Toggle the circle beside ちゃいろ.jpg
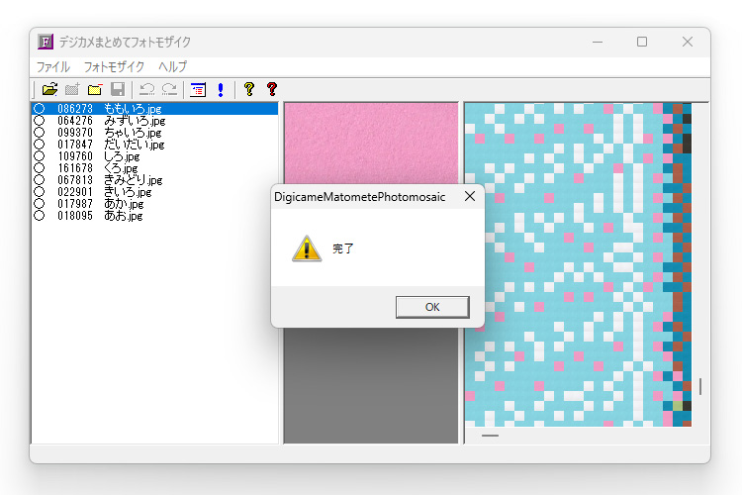 (40, 133)
